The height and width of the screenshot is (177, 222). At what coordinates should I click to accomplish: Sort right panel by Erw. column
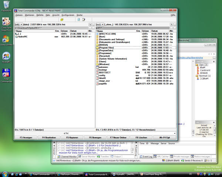click(138, 31)
